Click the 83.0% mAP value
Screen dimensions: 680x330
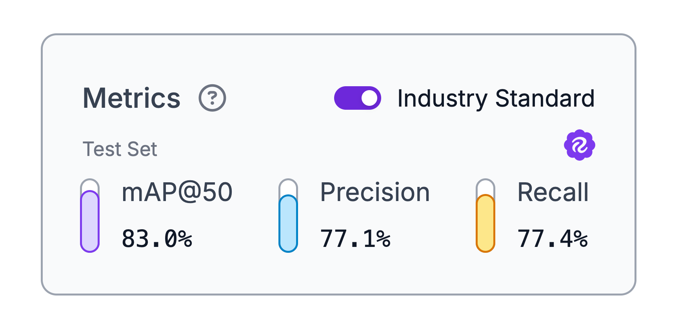coord(157,239)
